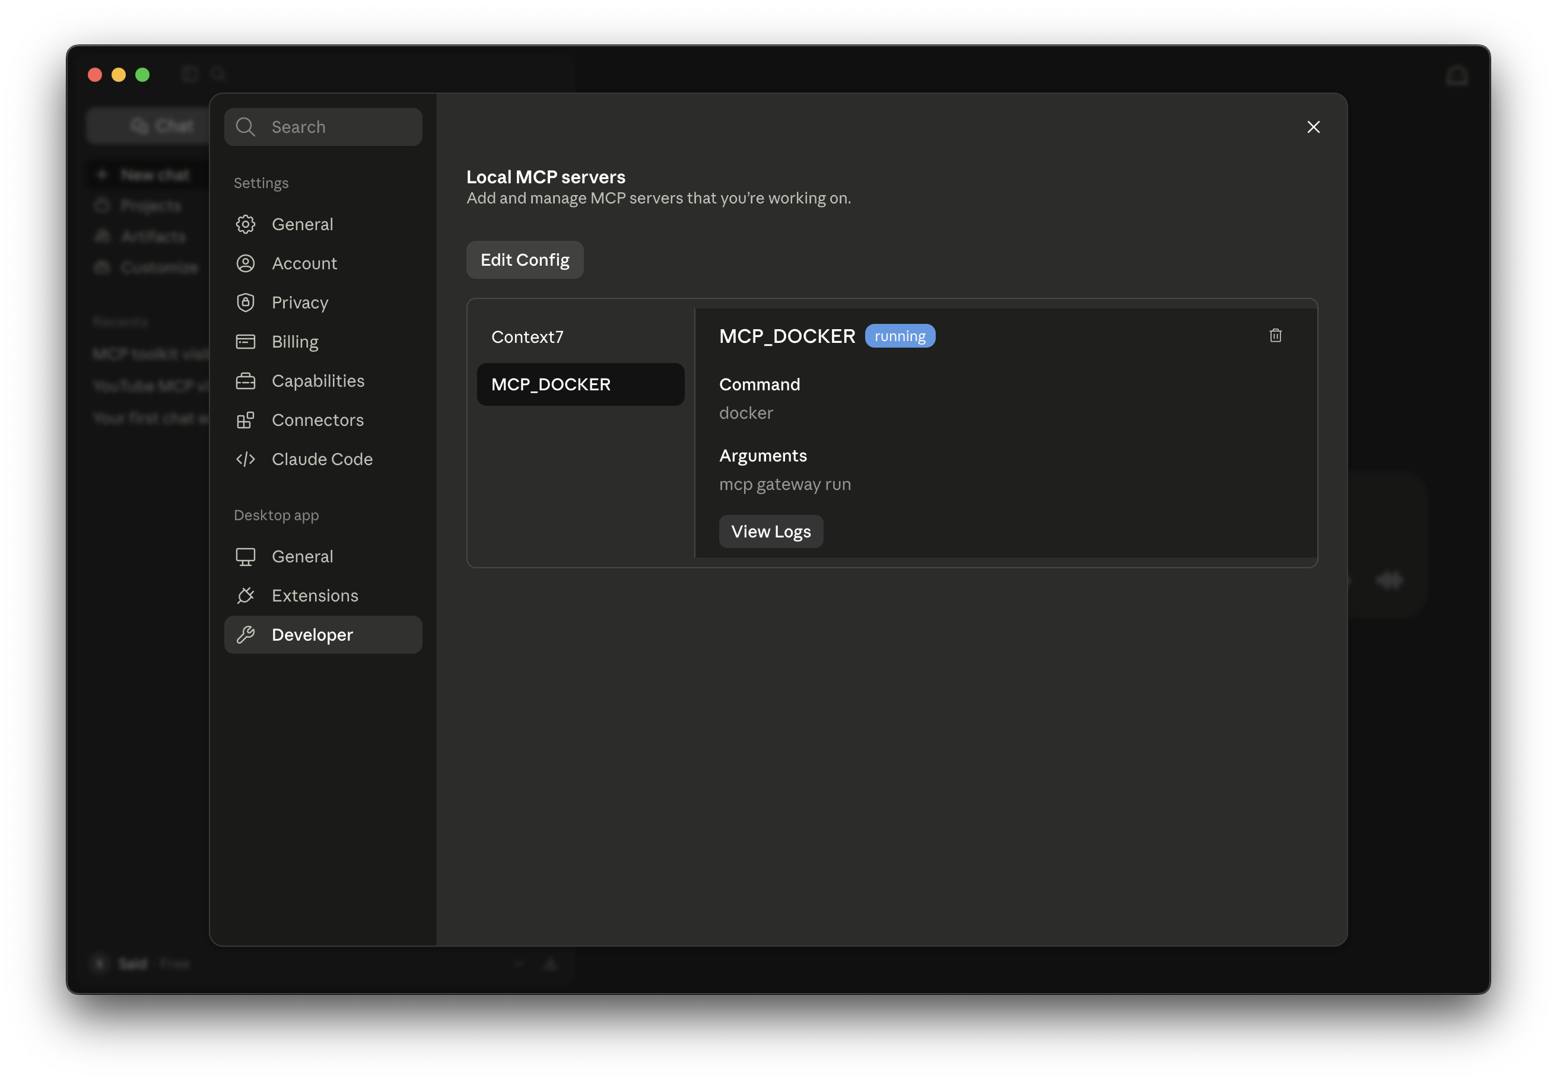
Task: Click the green fullscreen window button
Action: tap(142, 75)
